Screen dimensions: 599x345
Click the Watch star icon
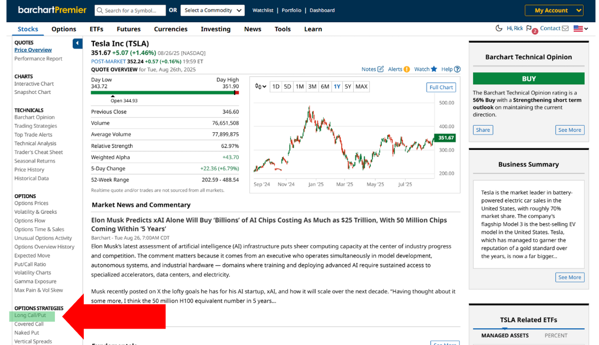[433, 69]
